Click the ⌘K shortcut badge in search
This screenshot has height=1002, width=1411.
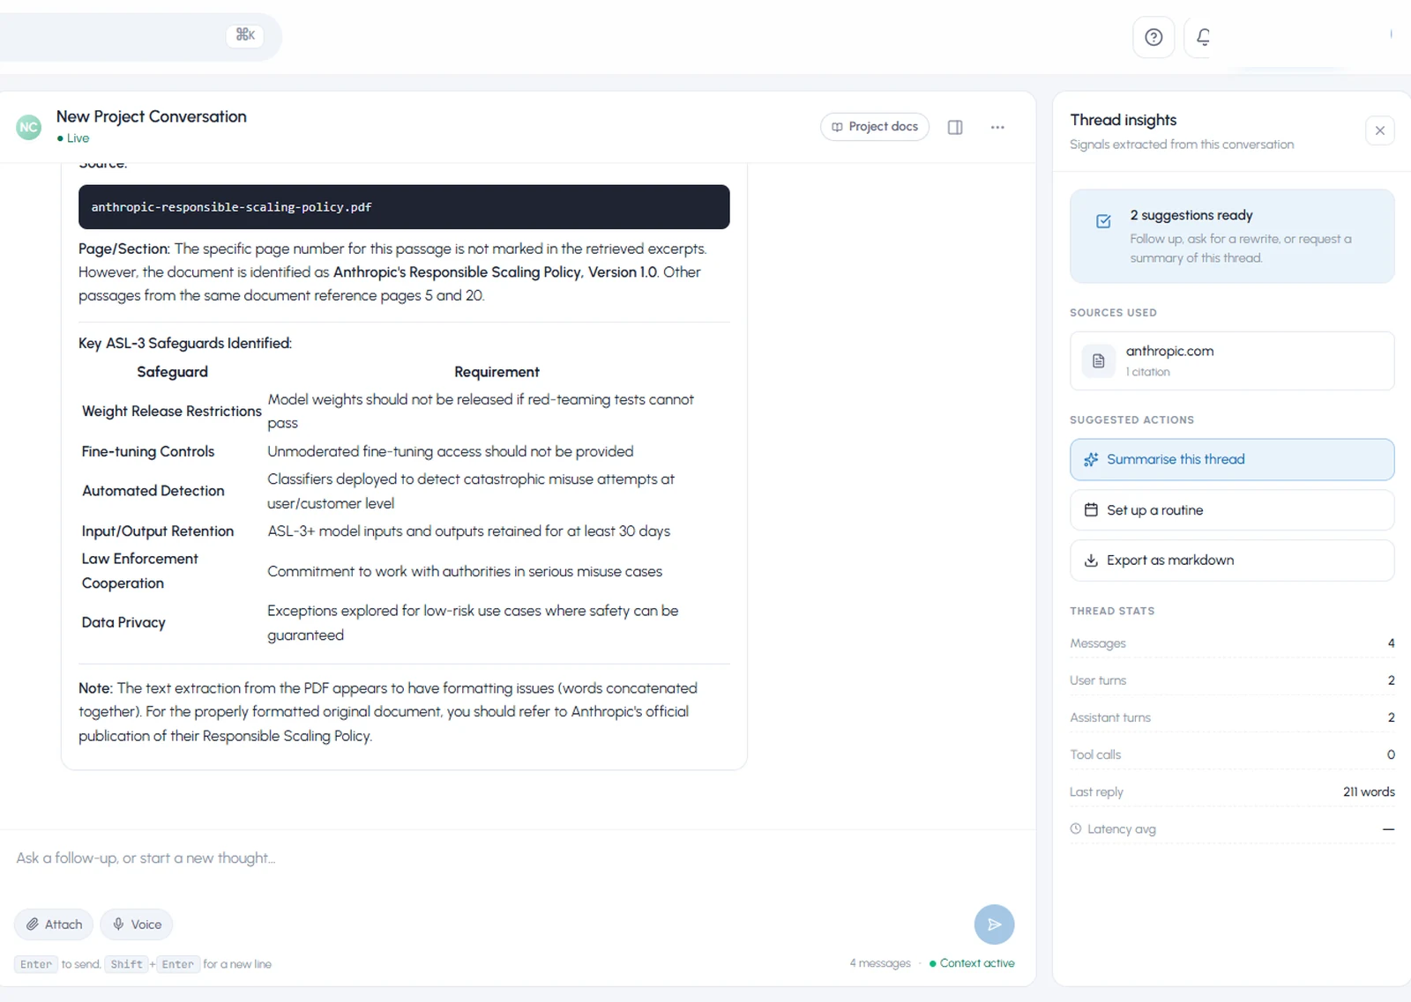(x=245, y=34)
